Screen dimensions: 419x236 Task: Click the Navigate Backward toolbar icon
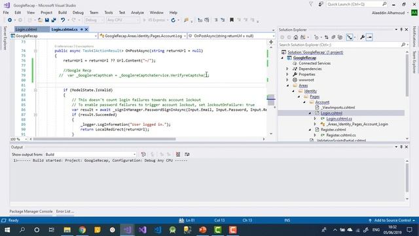point(10,20)
